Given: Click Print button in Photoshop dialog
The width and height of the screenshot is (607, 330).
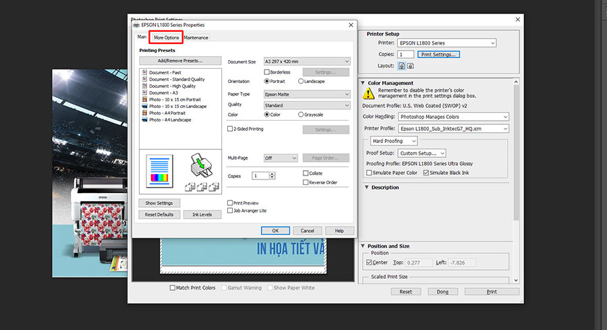Looking at the screenshot, I should click(x=492, y=292).
